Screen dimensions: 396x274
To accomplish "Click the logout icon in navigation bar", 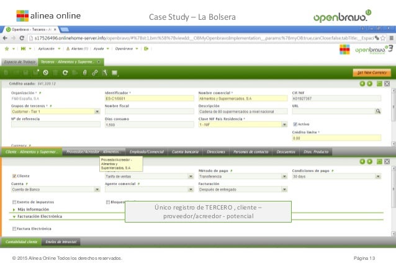I will pyautogui.click(x=146, y=49).
